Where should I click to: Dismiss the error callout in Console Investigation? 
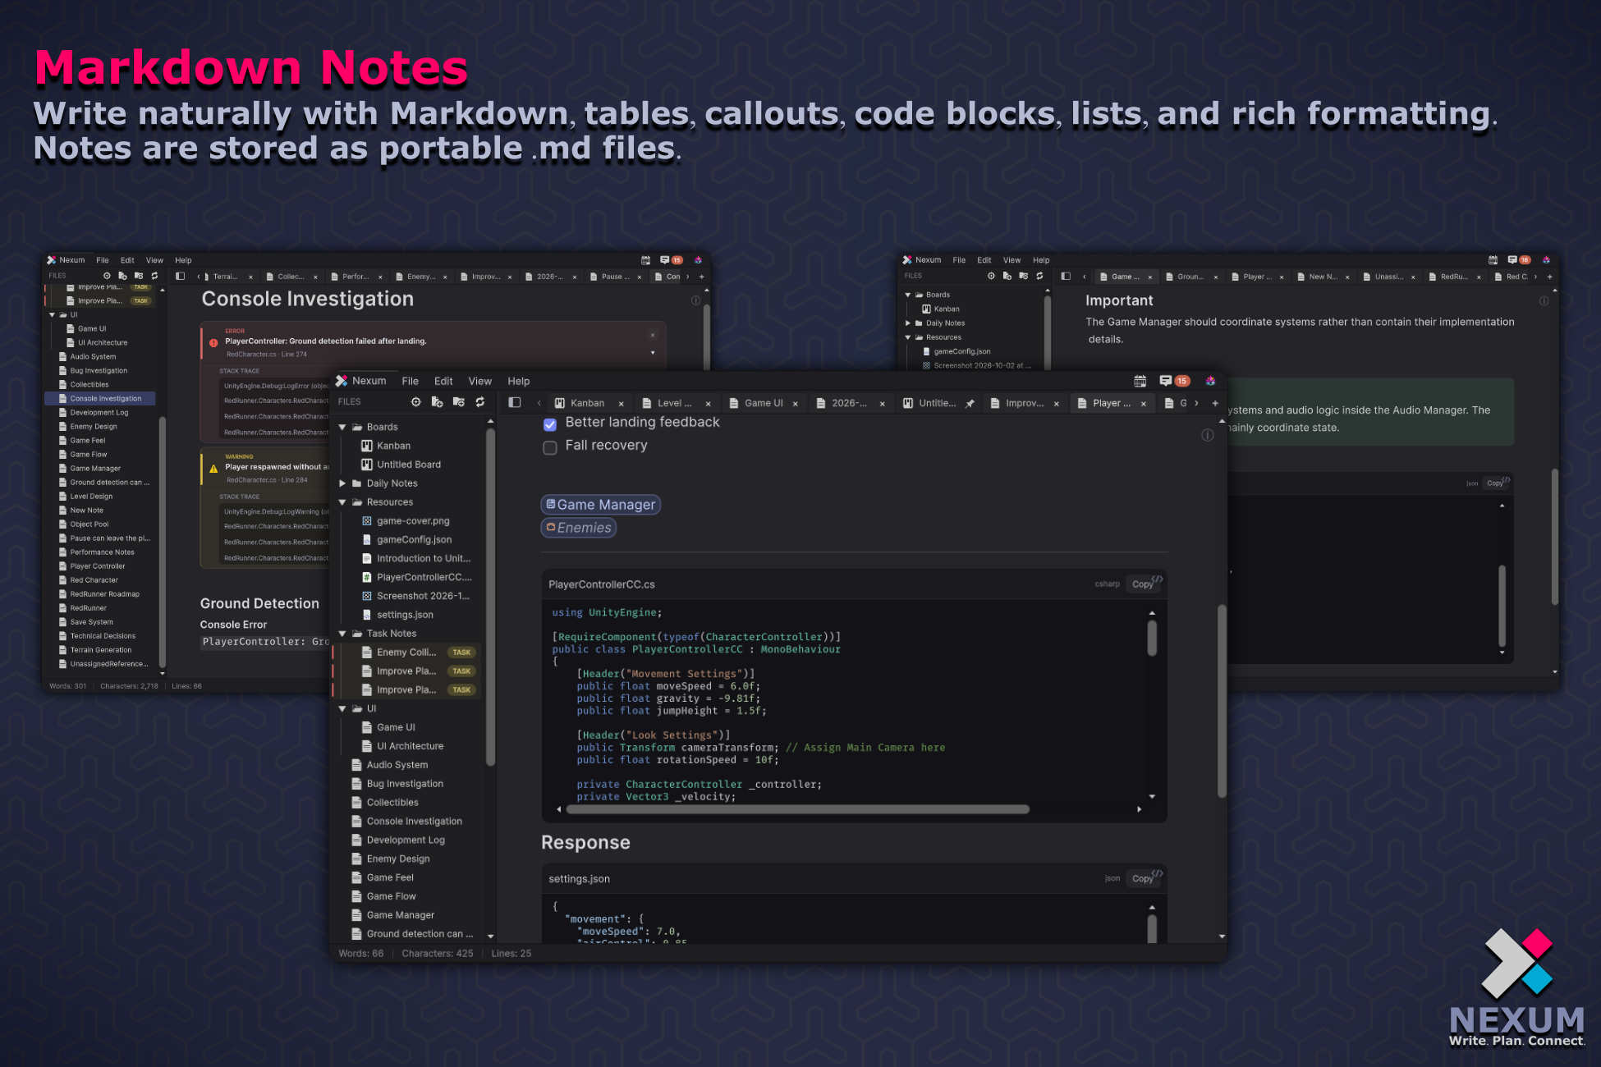coord(653,335)
